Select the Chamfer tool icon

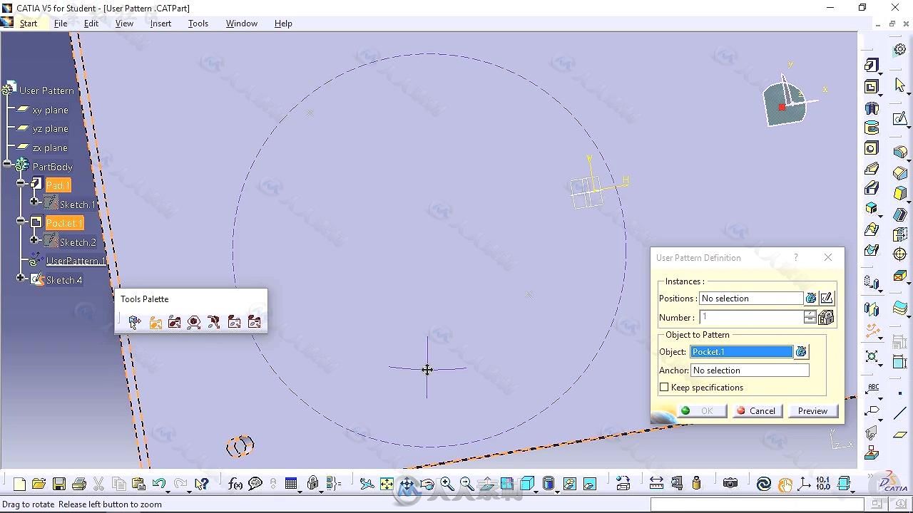click(x=899, y=173)
